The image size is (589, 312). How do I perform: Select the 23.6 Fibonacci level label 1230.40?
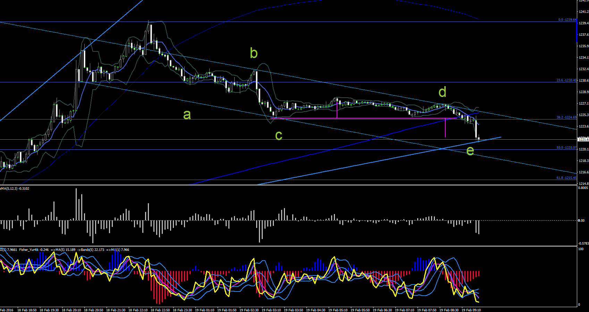(x=566, y=80)
